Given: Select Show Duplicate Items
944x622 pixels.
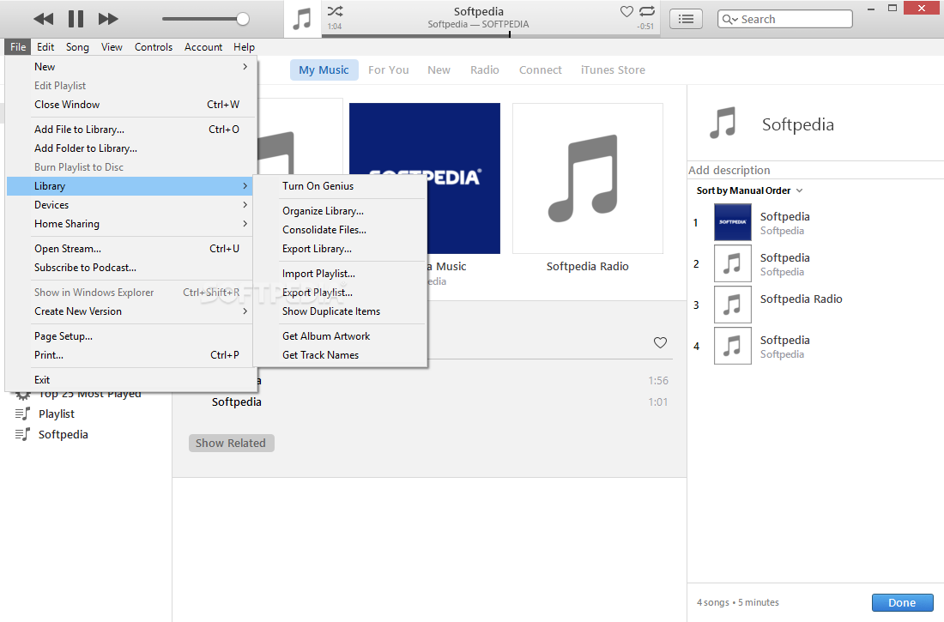Looking at the screenshot, I should pos(340,311).
